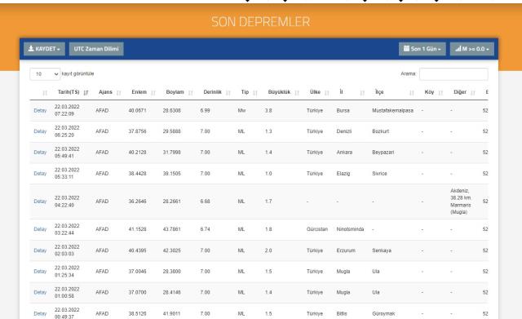
Task: Sort by the Derinlik column icon
Action: coord(228,92)
